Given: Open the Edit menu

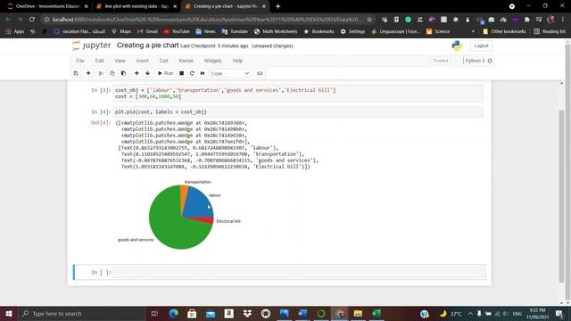Looking at the screenshot, I should (x=99, y=61).
